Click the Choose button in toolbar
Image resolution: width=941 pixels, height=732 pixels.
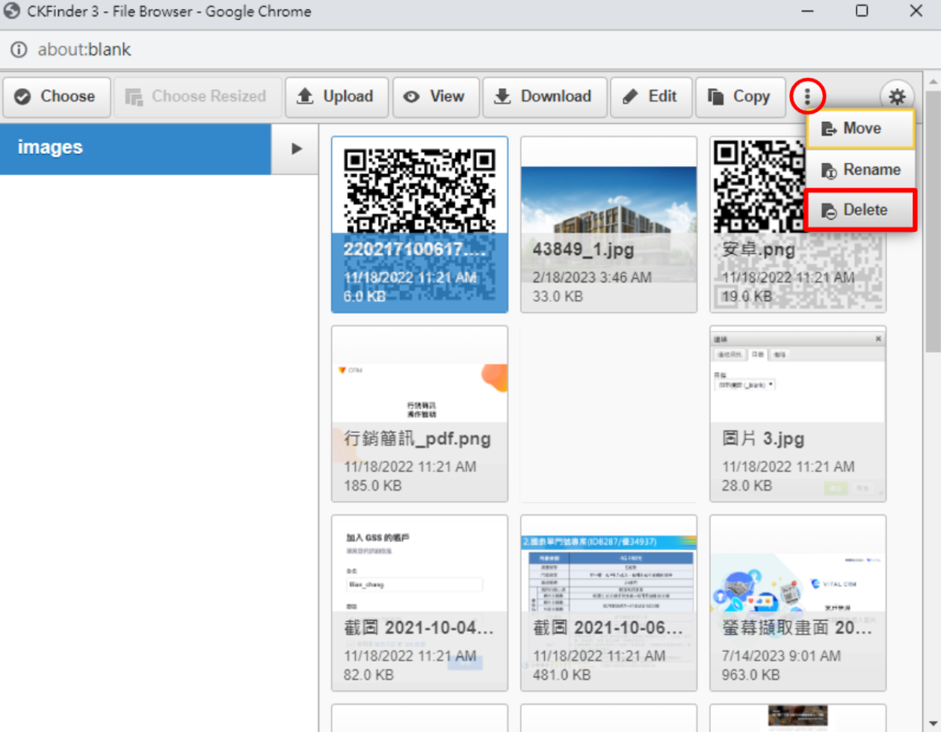pos(56,97)
